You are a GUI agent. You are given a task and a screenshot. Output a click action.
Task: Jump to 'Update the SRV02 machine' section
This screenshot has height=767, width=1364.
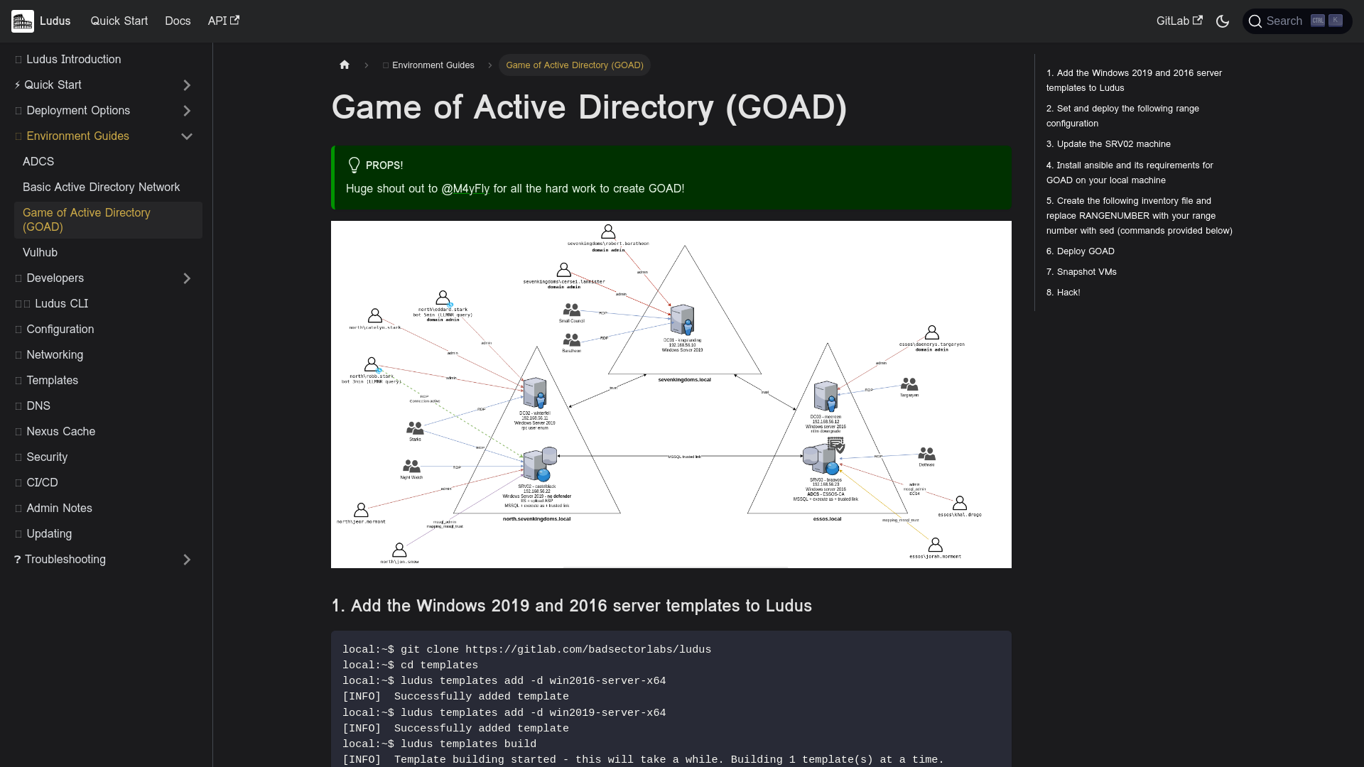tap(1108, 144)
